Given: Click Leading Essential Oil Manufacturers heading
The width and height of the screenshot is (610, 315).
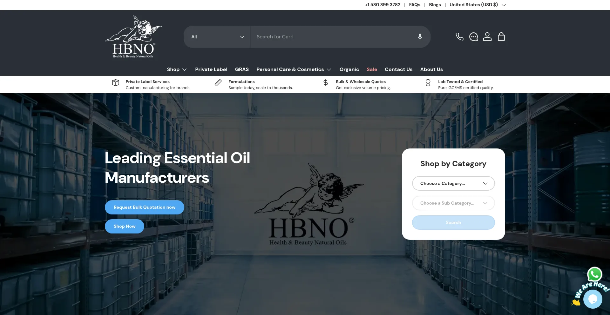Looking at the screenshot, I should click(177, 168).
